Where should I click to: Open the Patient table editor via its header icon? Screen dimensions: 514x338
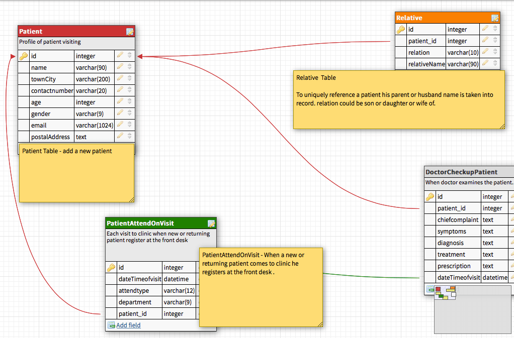pyautogui.click(x=130, y=31)
